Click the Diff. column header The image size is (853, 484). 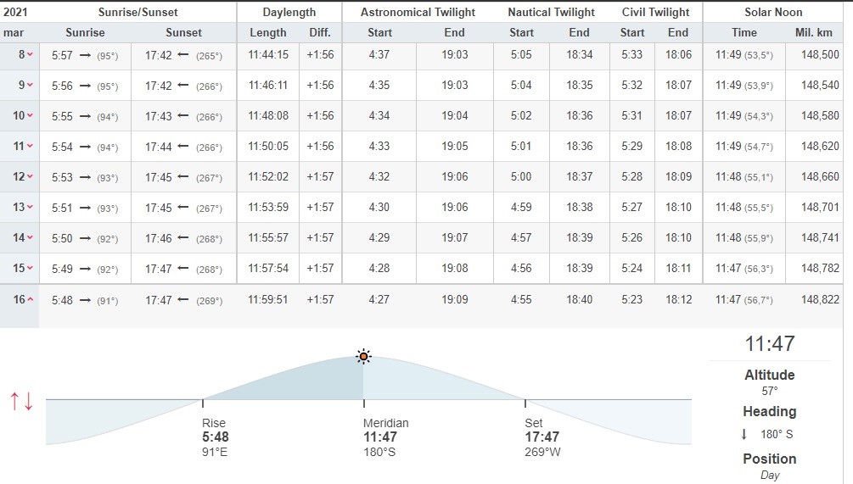[x=320, y=32]
